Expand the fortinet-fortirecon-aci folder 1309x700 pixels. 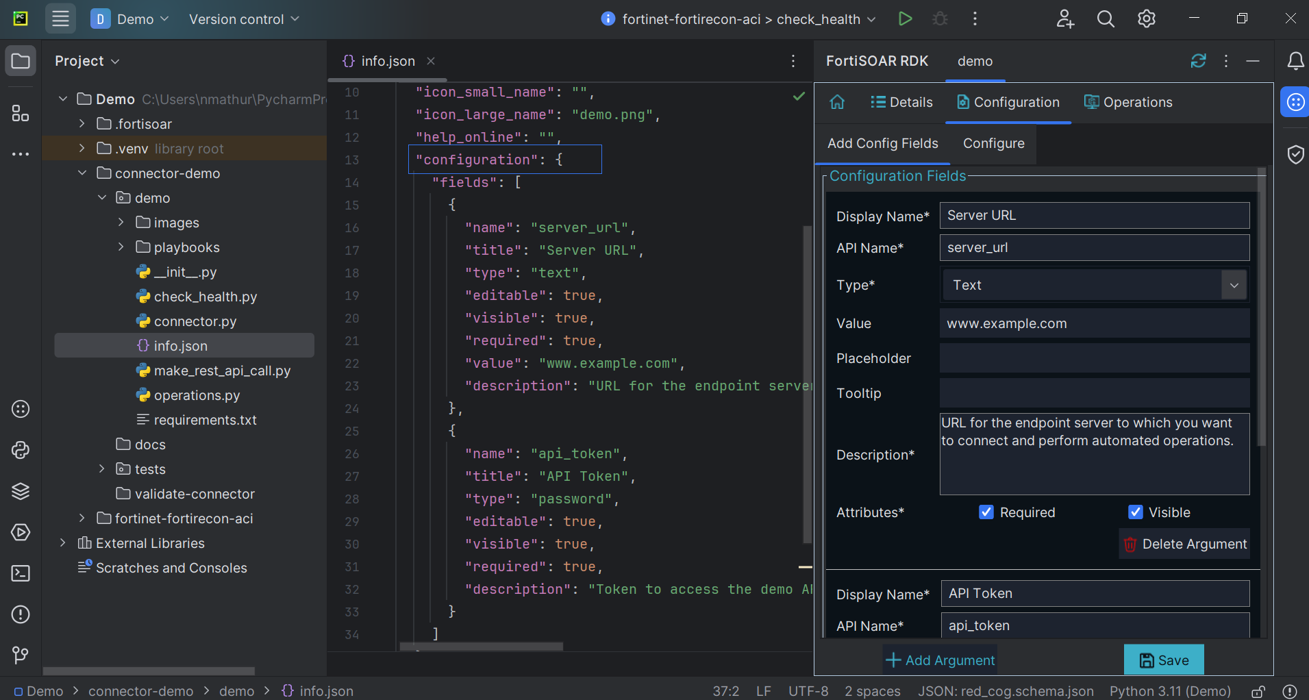tap(82, 518)
